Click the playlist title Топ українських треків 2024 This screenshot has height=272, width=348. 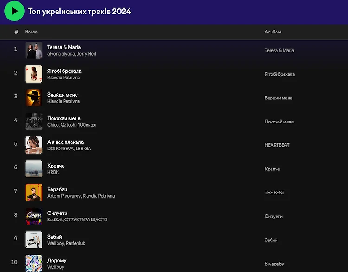click(x=79, y=11)
